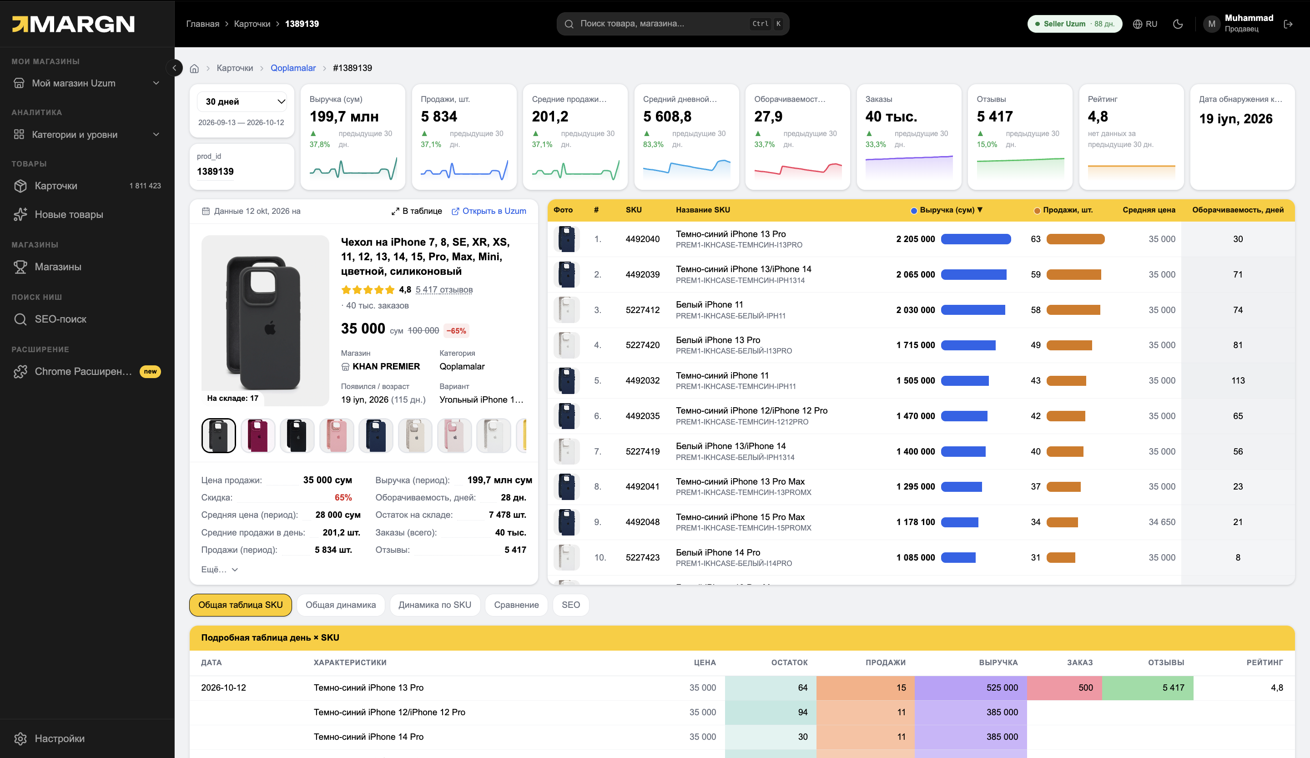Open Настройки at the sidebar bottom
This screenshot has height=758, width=1310.
coord(87,738)
